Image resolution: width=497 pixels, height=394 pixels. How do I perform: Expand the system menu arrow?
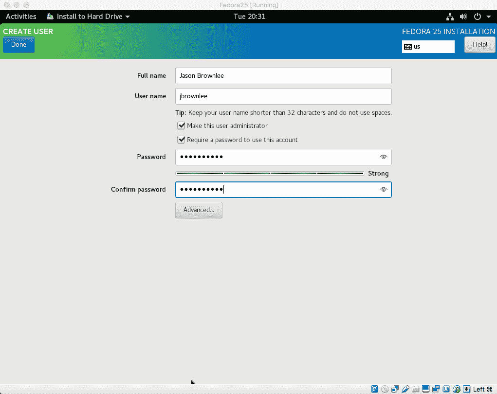pyautogui.click(x=489, y=17)
